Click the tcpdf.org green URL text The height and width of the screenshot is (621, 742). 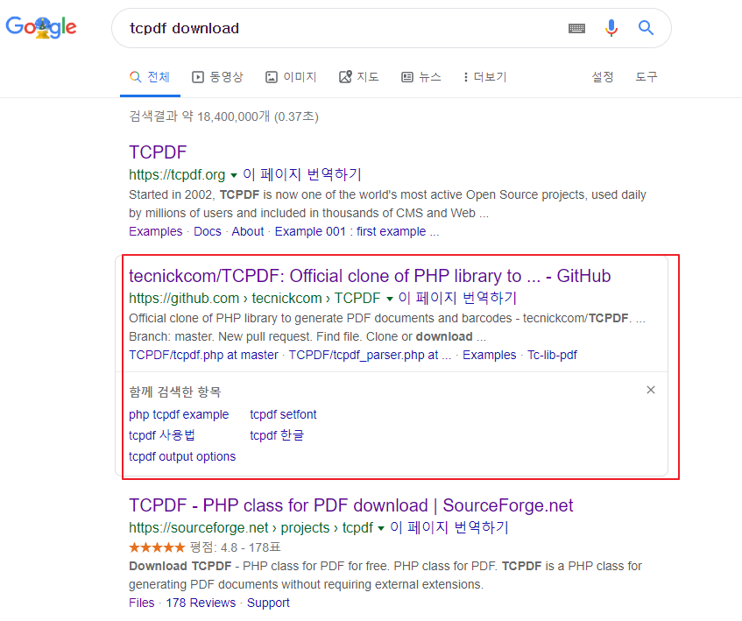177,174
